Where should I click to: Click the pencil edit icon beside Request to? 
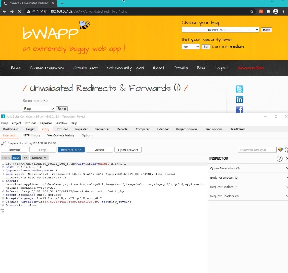[4, 143]
